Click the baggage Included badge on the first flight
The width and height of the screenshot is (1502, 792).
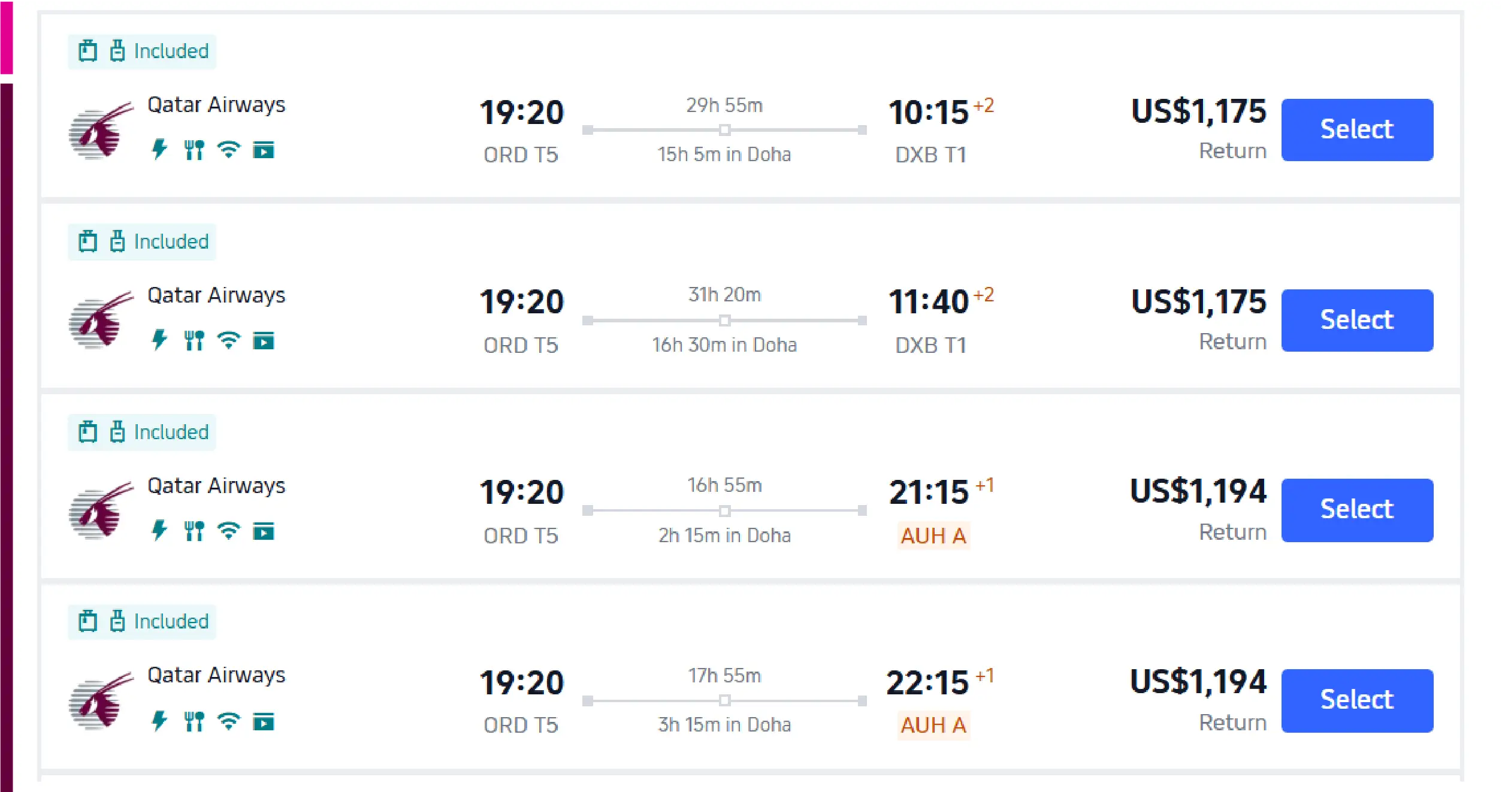click(142, 52)
